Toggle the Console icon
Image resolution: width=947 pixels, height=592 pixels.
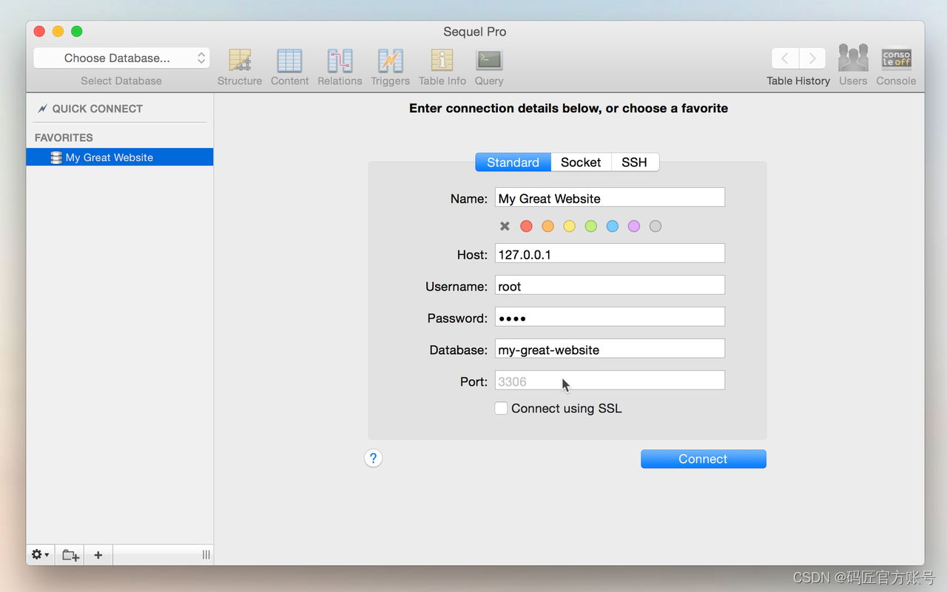point(896,58)
